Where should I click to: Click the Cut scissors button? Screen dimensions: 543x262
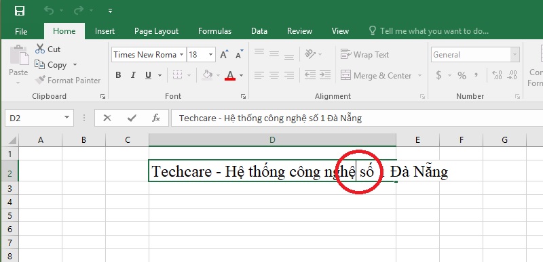click(x=48, y=49)
